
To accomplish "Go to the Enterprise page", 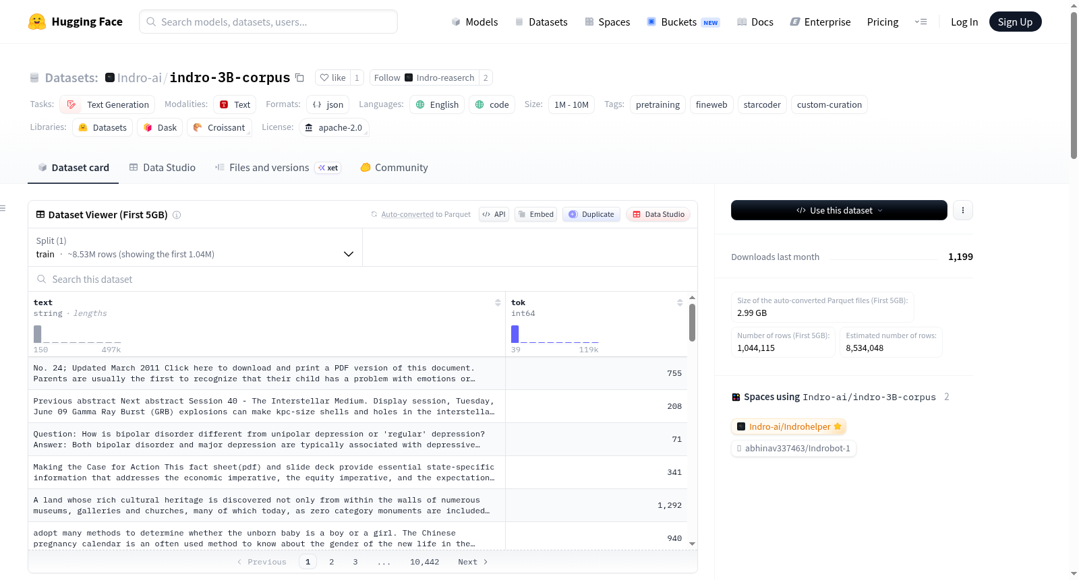I will 821,22.
